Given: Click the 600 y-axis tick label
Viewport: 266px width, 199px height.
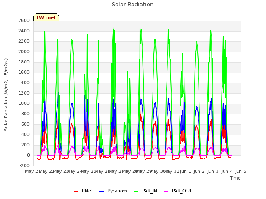Looking at the screenshot, I should (25, 124).
